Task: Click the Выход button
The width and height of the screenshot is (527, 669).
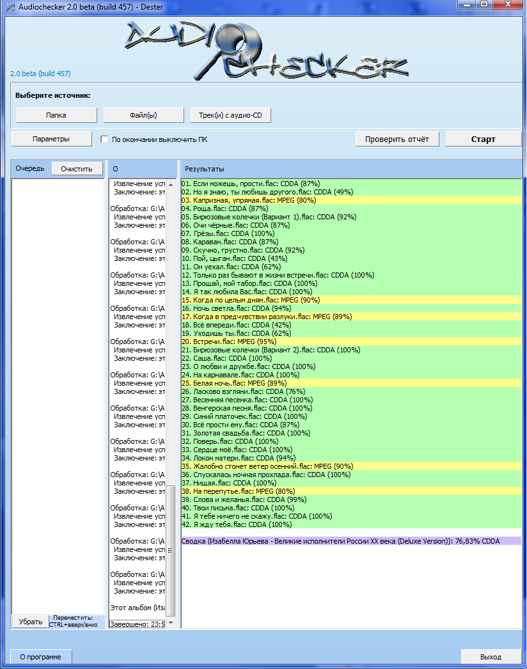Action: pos(491,657)
